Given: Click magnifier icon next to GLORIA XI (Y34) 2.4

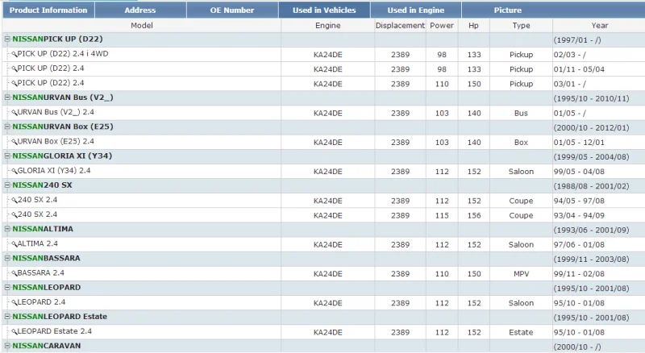Looking at the screenshot, I should [x=15, y=171].
